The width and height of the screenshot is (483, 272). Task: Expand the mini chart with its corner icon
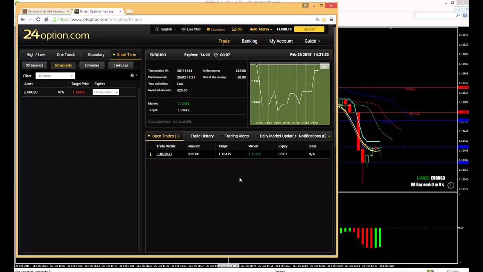coord(324,66)
